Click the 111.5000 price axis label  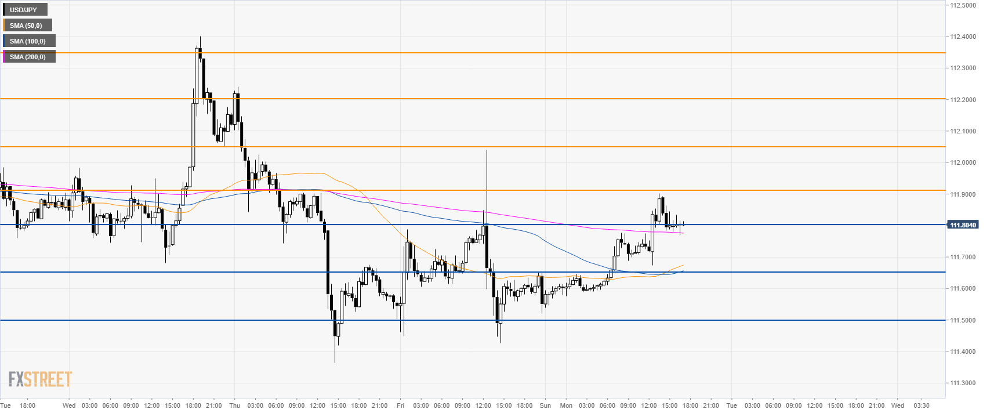[x=963, y=320]
